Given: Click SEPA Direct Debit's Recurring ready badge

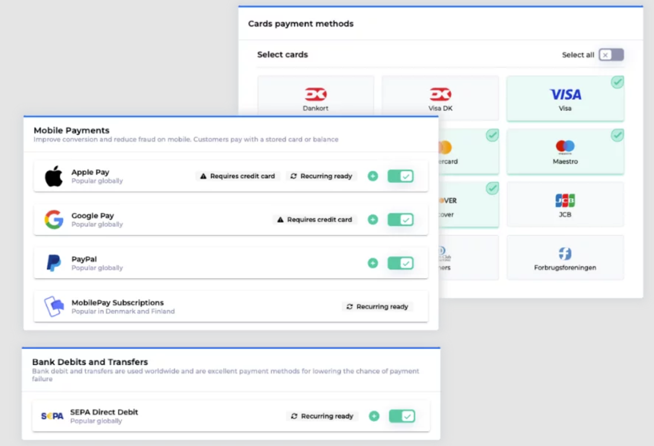Looking at the screenshot, I should [x=322, y=416].
